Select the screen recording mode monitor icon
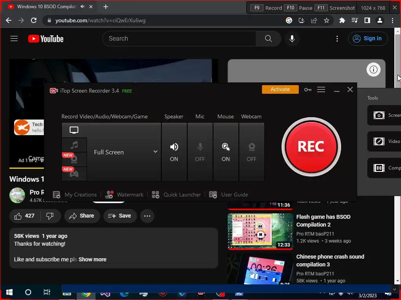401x300 pixels. pos(74,130)
